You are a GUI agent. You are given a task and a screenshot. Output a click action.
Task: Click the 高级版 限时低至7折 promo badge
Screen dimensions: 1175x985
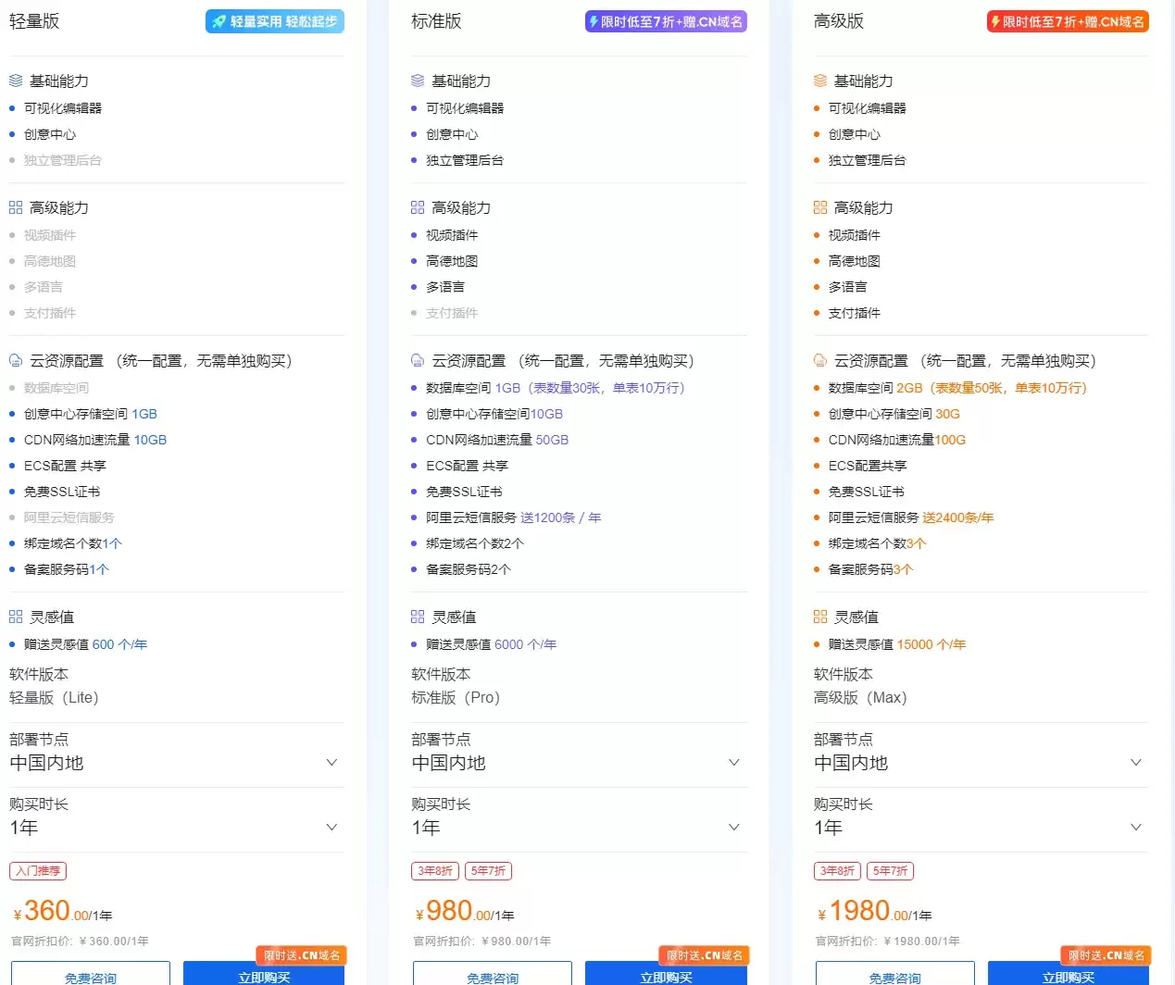pos(1068,21)
